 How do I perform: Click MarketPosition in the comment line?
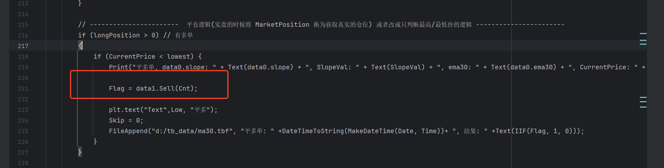tap(282, 25)
